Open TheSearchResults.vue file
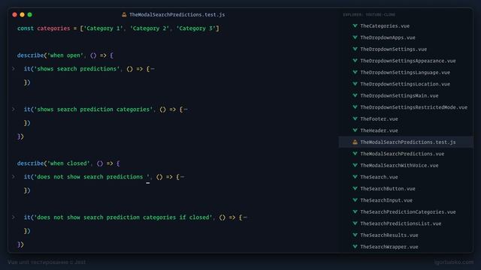The width and height of the screenshot is (481, 270). (x=389, y=235)
